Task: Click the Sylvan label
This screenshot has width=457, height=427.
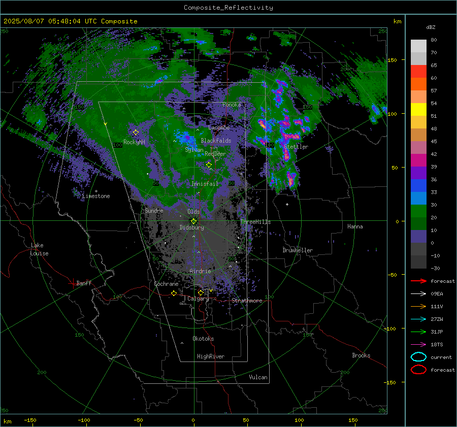Action: pyautogui.click(x=194, y=150)
